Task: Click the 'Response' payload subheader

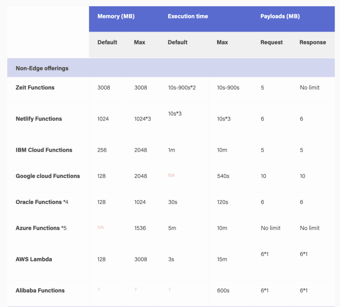Action: [313, 42]
